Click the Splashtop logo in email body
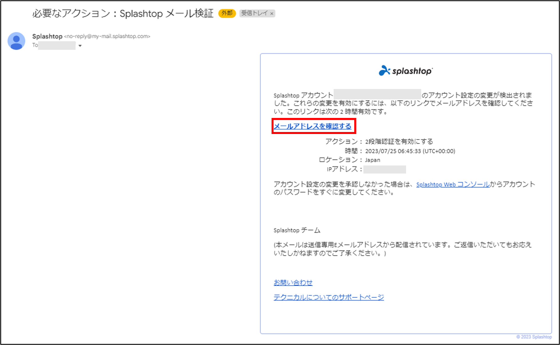Image resolution: width=560 pixels, height=345 pixels. tap(406, 70)
